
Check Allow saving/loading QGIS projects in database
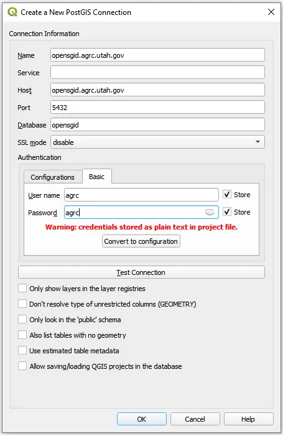[22, 366]
